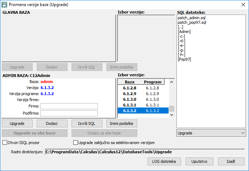This screenshot has width=249, height=171.
Task: Click the Admin base Upgrade button
Action: 17,123
